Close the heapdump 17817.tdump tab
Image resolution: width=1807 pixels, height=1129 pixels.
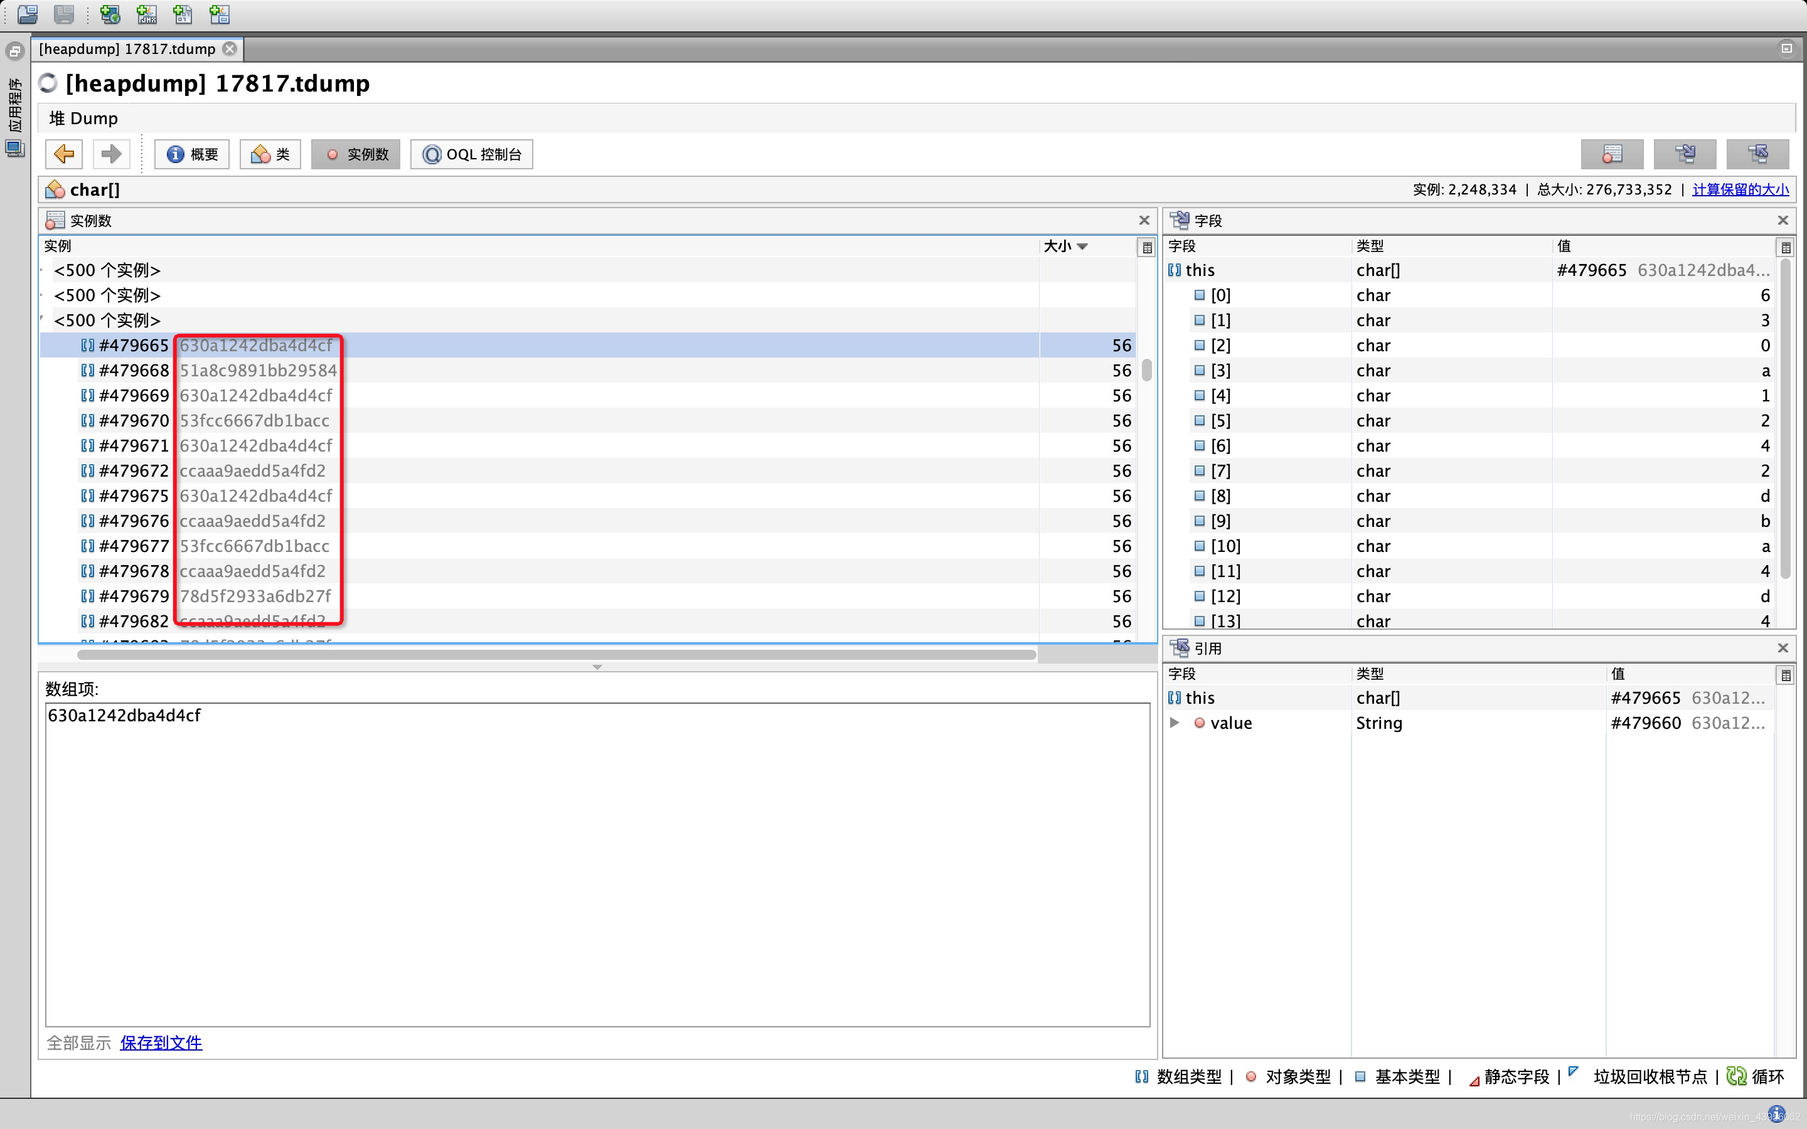point(230,48)
